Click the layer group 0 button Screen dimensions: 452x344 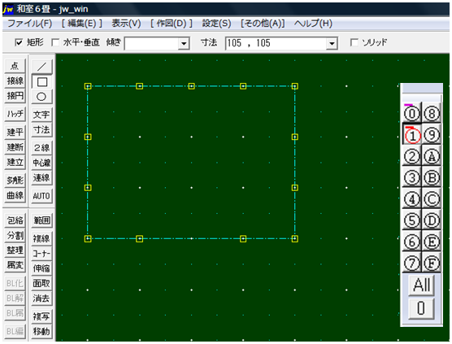pyautogui.click(x=421, y=308)
